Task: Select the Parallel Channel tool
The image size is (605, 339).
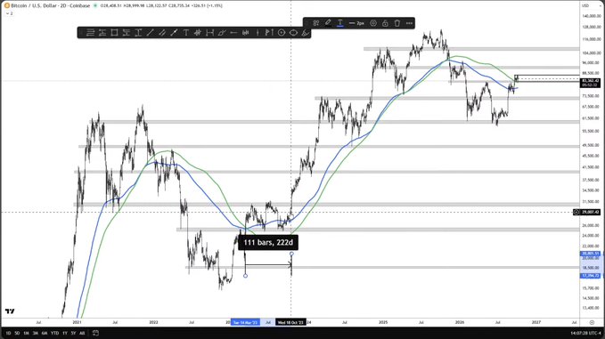Action: coord(162,33)
